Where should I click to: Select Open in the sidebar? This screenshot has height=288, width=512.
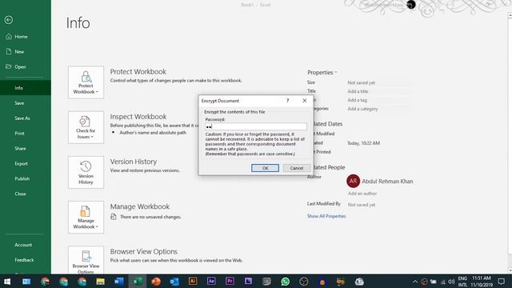[16, 66]
